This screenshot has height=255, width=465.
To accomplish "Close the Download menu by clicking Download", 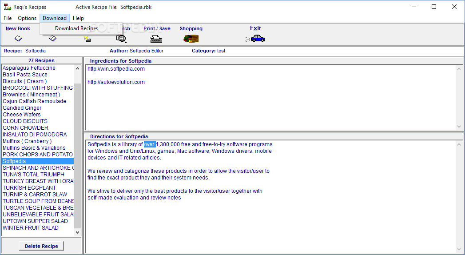I will (55, 18).
